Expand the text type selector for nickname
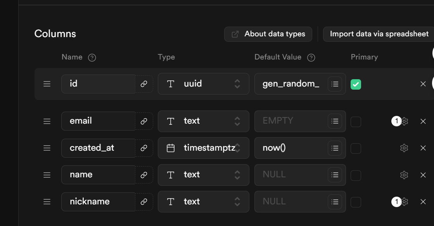Viewport: 434px width, 226px height. 203,202
